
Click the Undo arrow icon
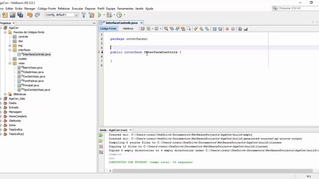30,15
